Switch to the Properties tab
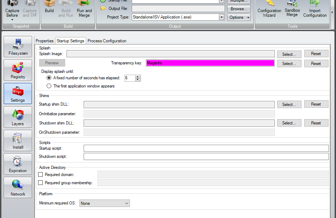The height and width of the screenshot is (218, 336). click(44, 41)
